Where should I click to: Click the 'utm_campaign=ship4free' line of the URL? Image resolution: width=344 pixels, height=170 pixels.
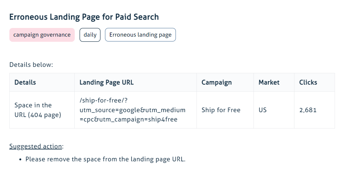point(128,119)
